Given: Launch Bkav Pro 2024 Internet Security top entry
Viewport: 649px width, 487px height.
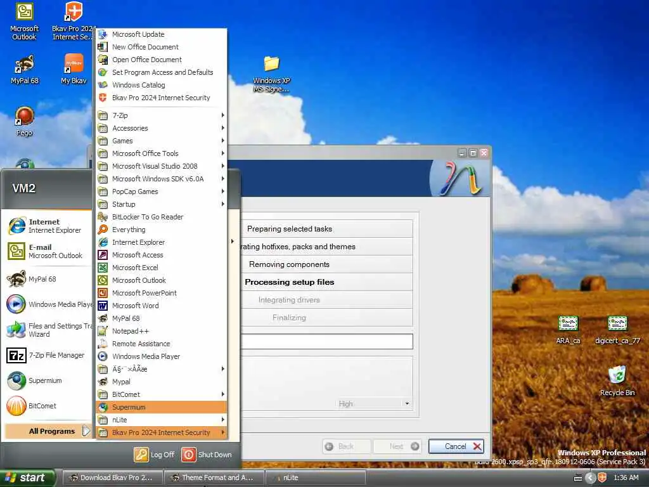Looking at the screenshot, I should (162, 98).
